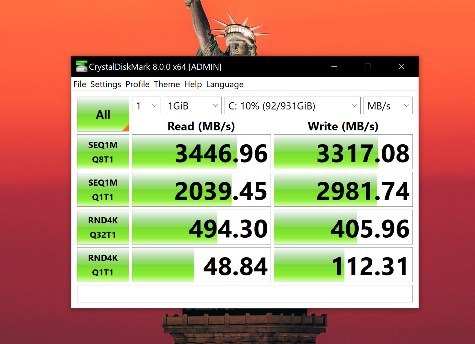The height and width of the screenshot is (344, 475).
Task: Click the SEQ1M Q1T1 write result 2981.74
Action: pos(343,190)
